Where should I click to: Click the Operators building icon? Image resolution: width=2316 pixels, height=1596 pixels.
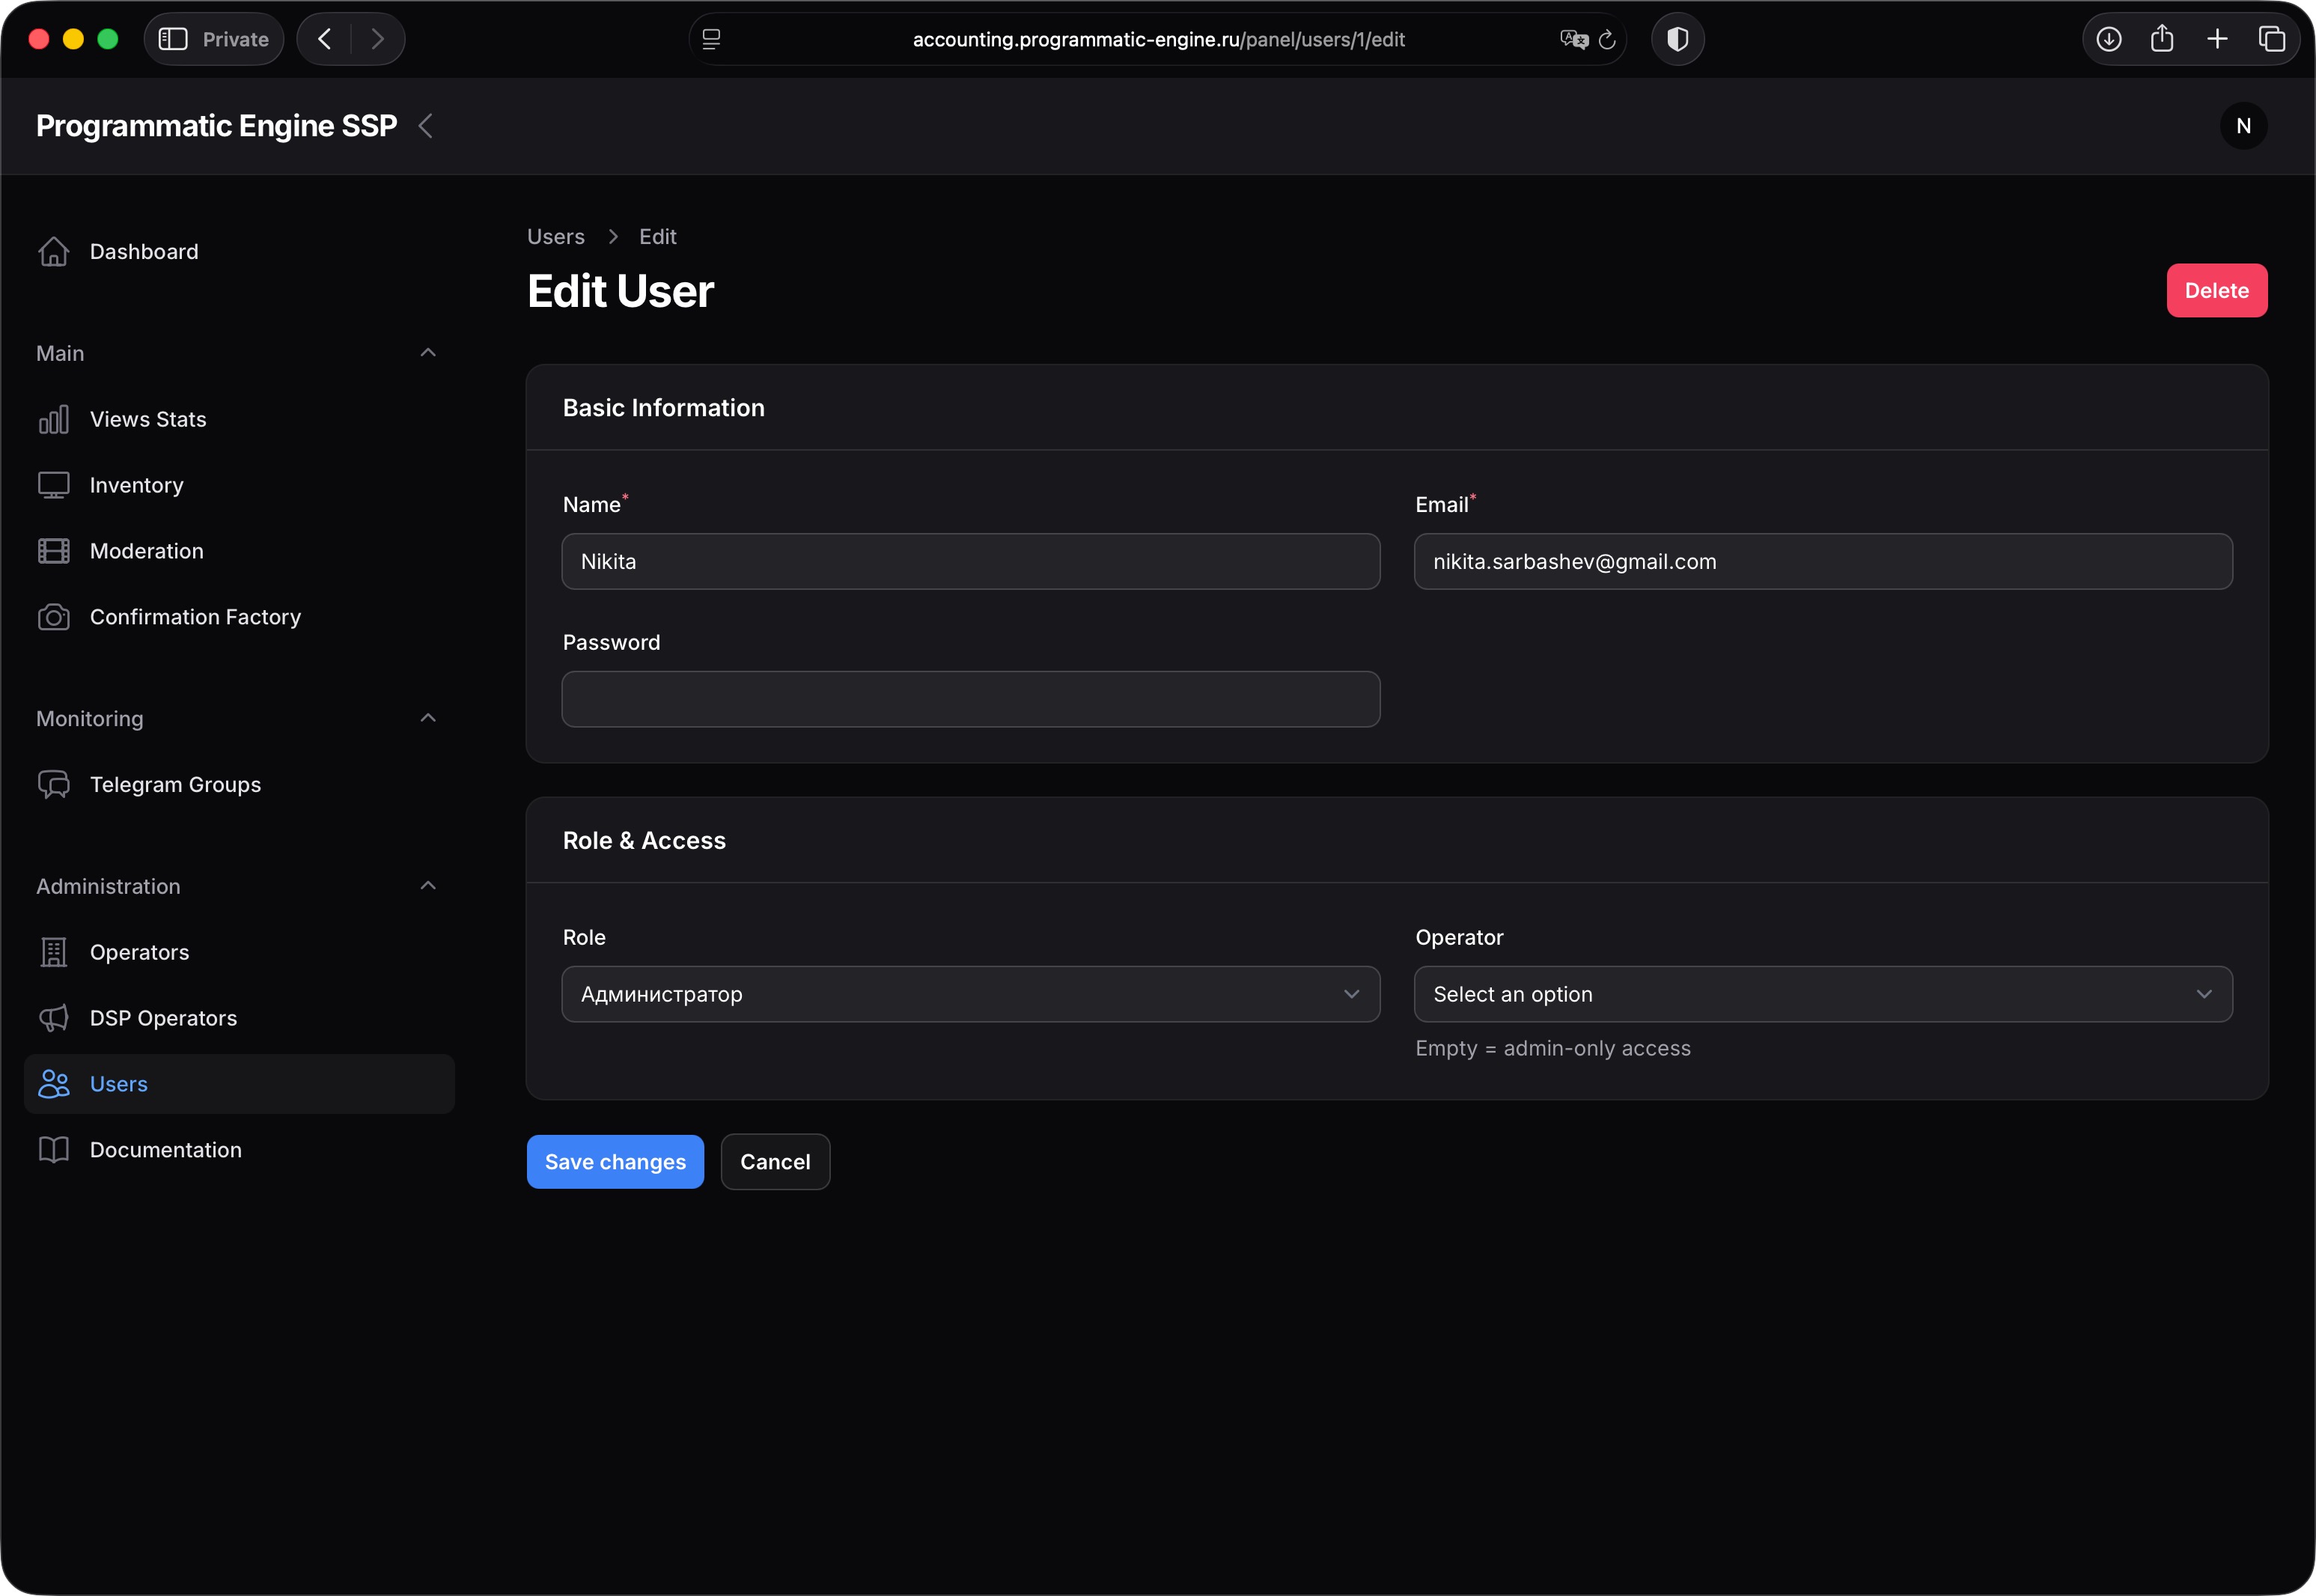[54, 952]
